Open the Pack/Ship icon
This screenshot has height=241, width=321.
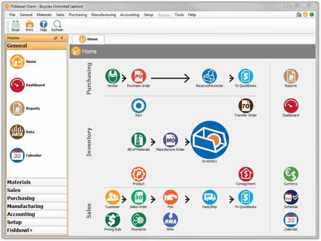click(x=210, y=197)
